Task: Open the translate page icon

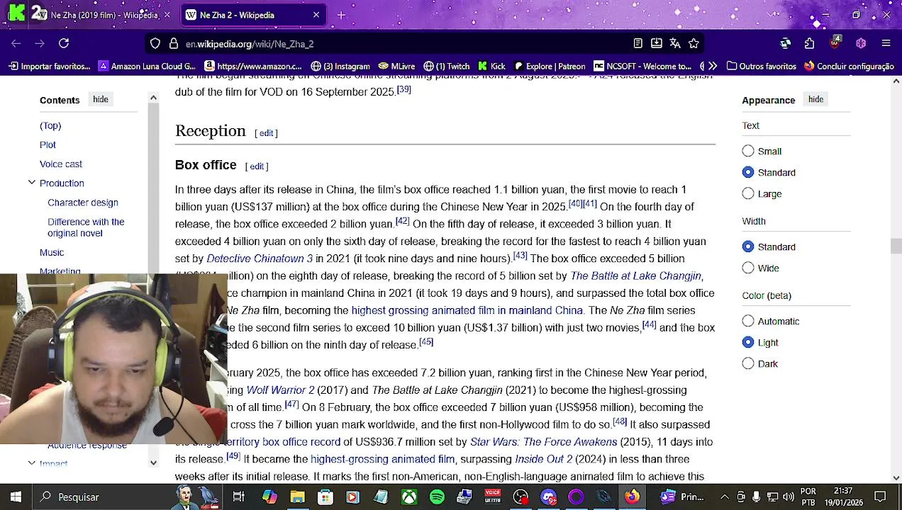Action: point(675,43)
